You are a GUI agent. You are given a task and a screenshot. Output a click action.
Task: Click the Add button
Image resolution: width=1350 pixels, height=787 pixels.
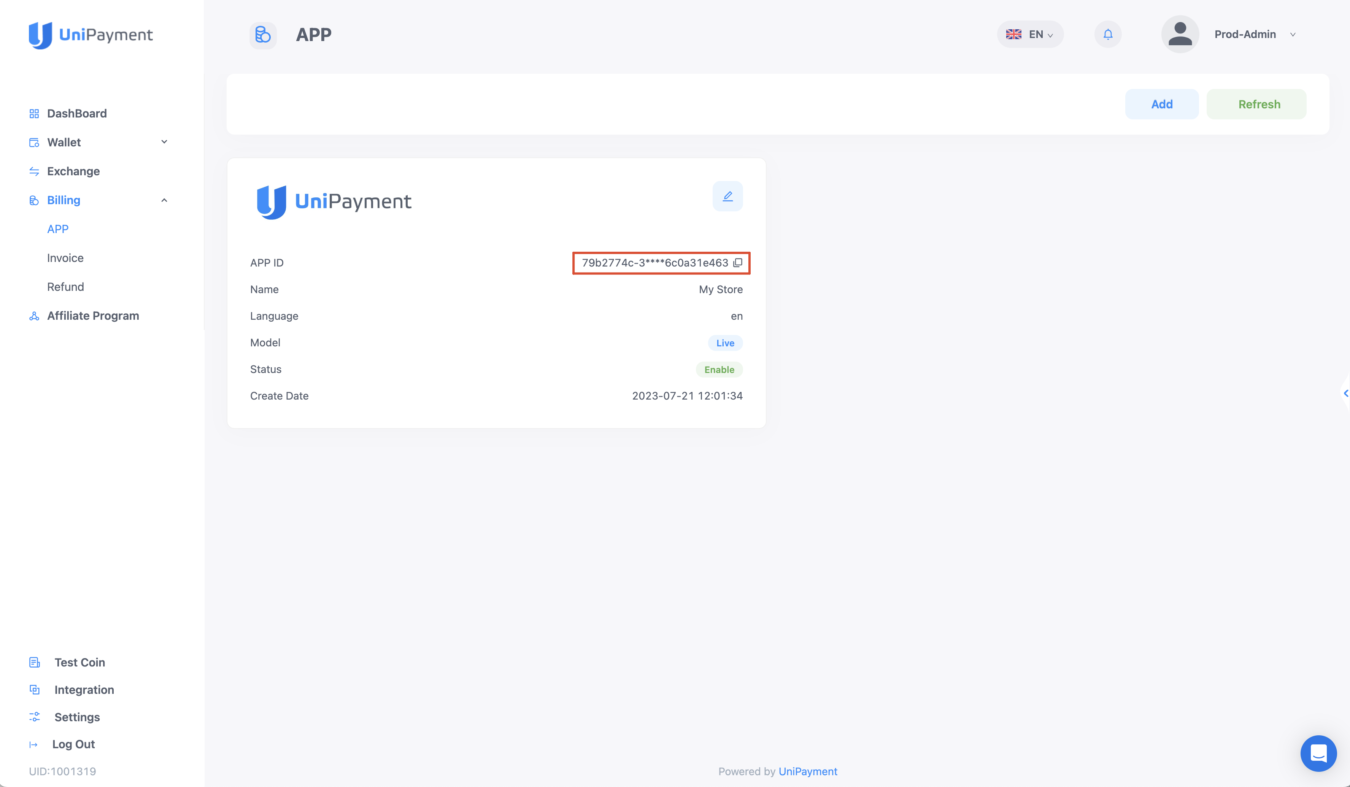tap(1161, 105)
